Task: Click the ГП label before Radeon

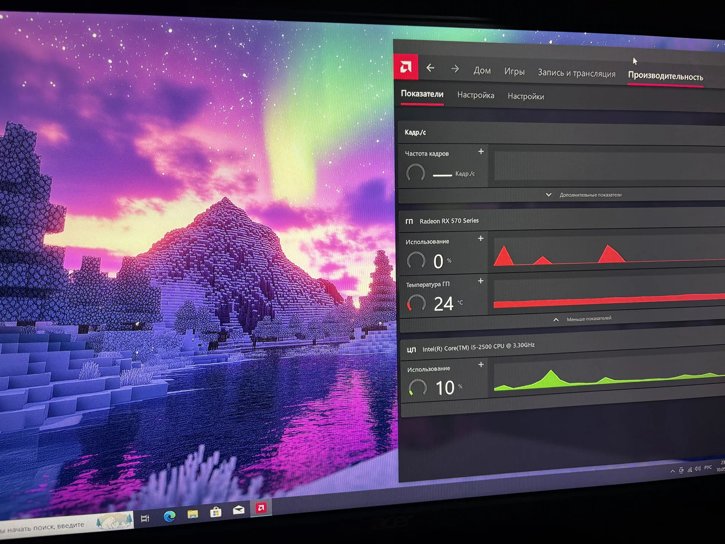Action: pos(409,221)
